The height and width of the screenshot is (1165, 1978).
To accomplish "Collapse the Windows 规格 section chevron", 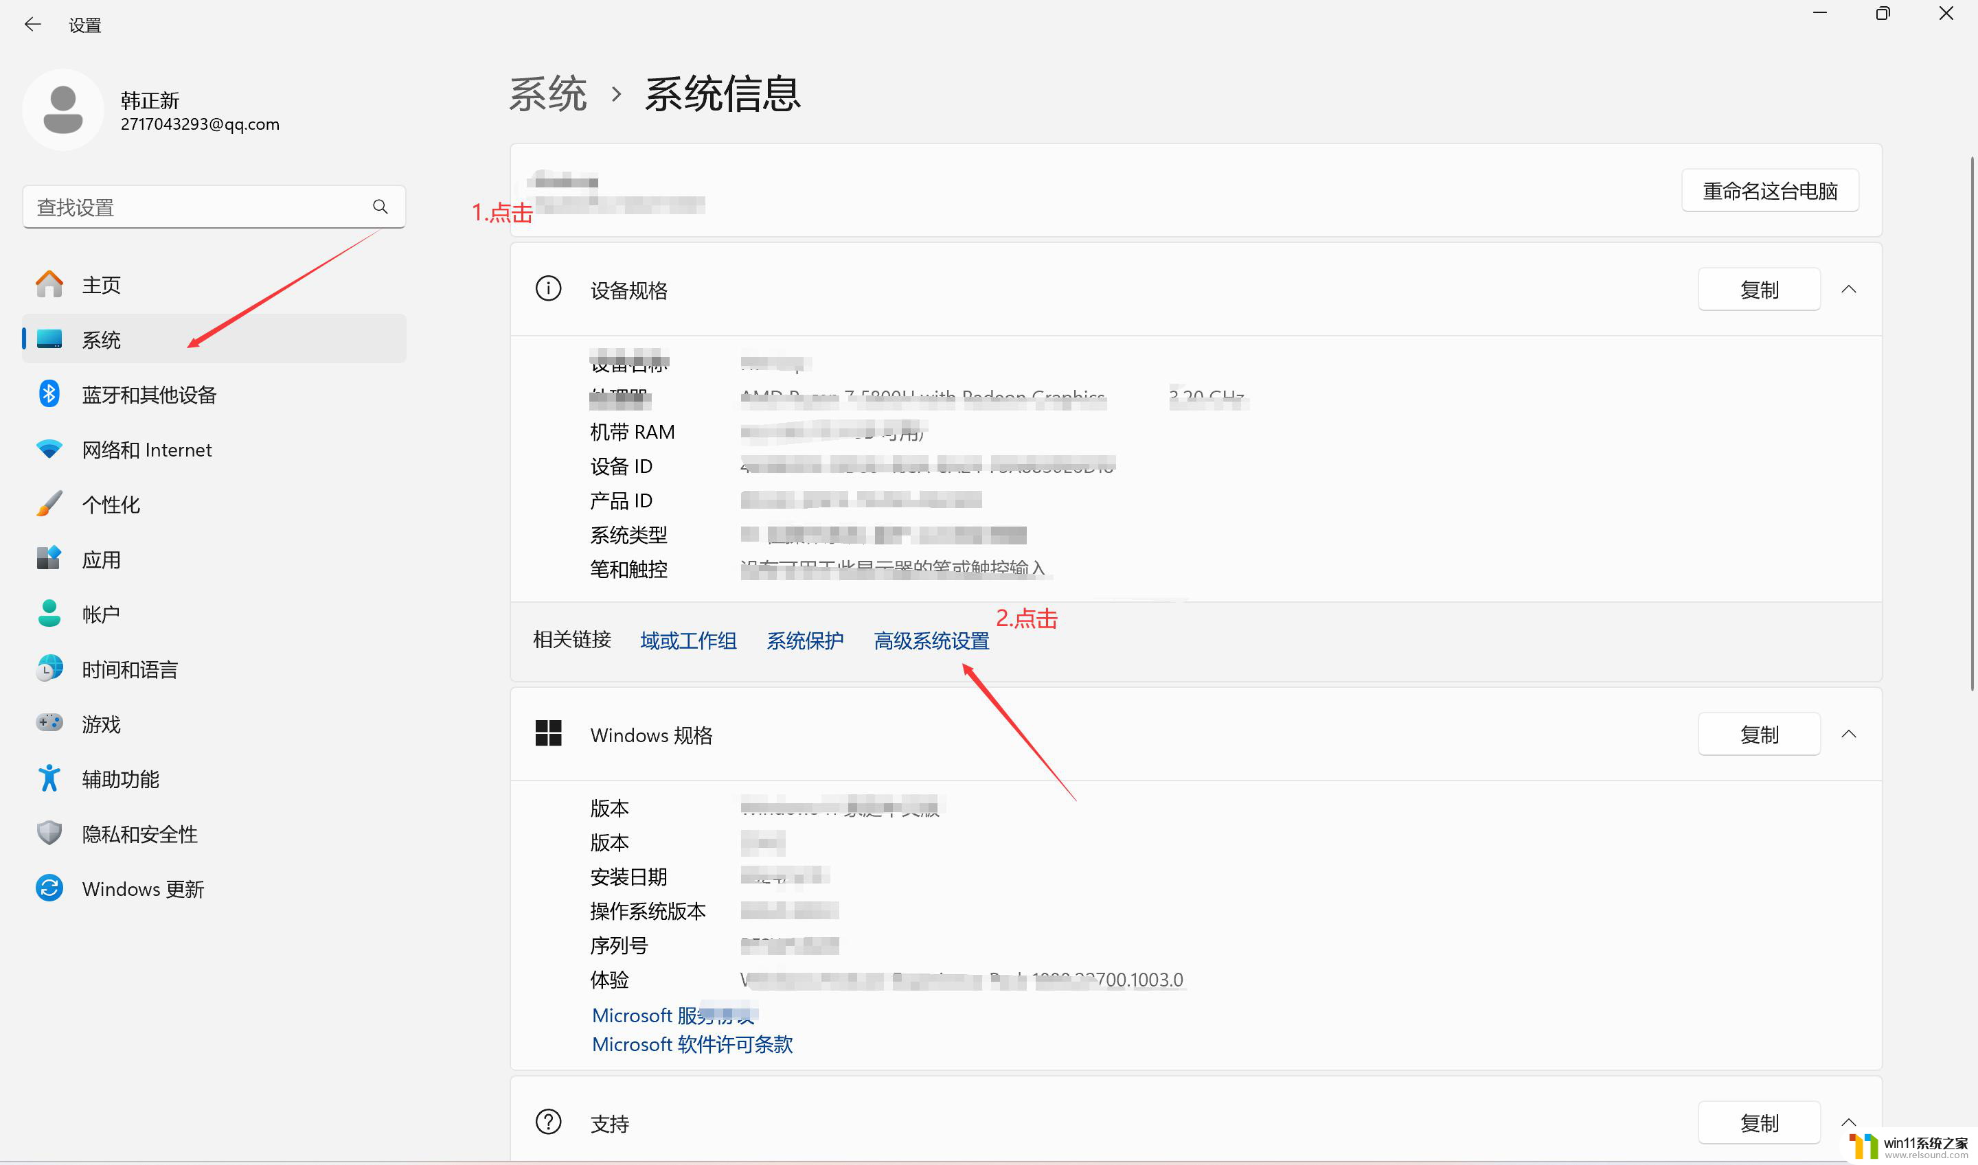I will (1849, 734).
